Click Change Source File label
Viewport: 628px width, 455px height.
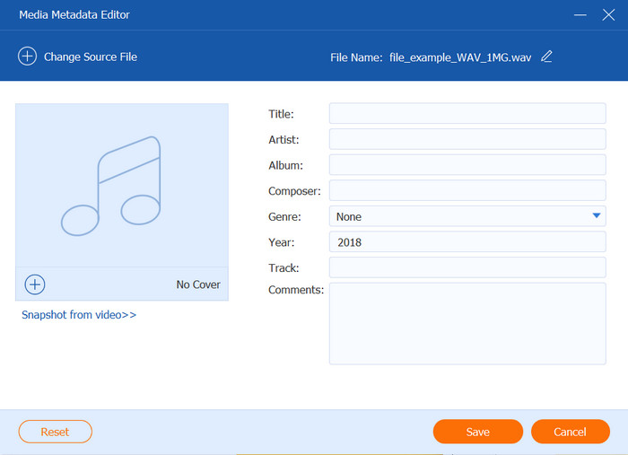point(91,57)
